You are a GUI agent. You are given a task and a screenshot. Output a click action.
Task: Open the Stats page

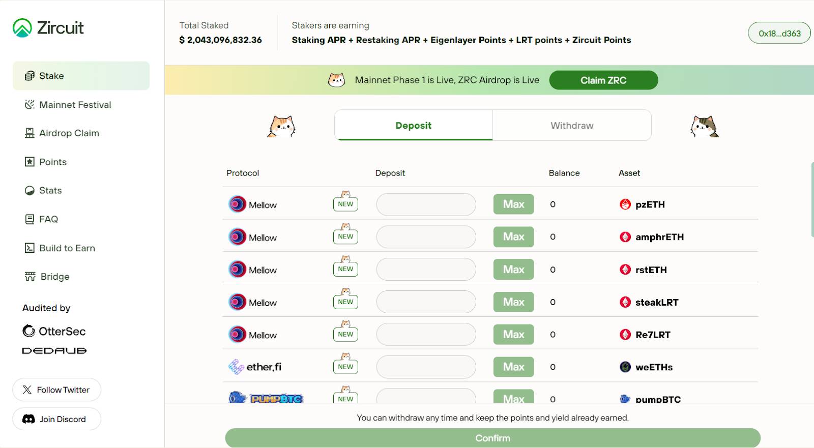coord(43,190)
